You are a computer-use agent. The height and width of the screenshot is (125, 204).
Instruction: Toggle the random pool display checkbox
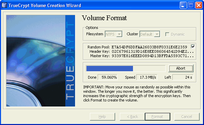193,46
